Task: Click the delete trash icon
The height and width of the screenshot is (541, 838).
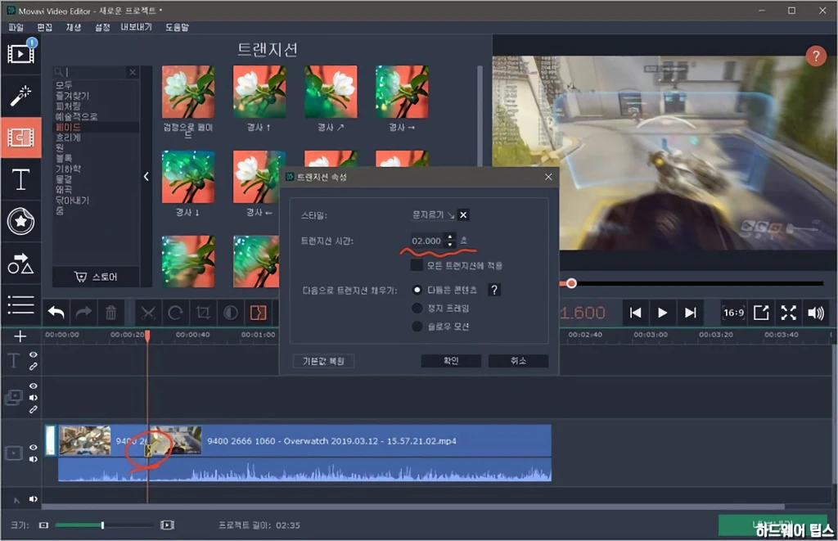Action: (111, 312)
